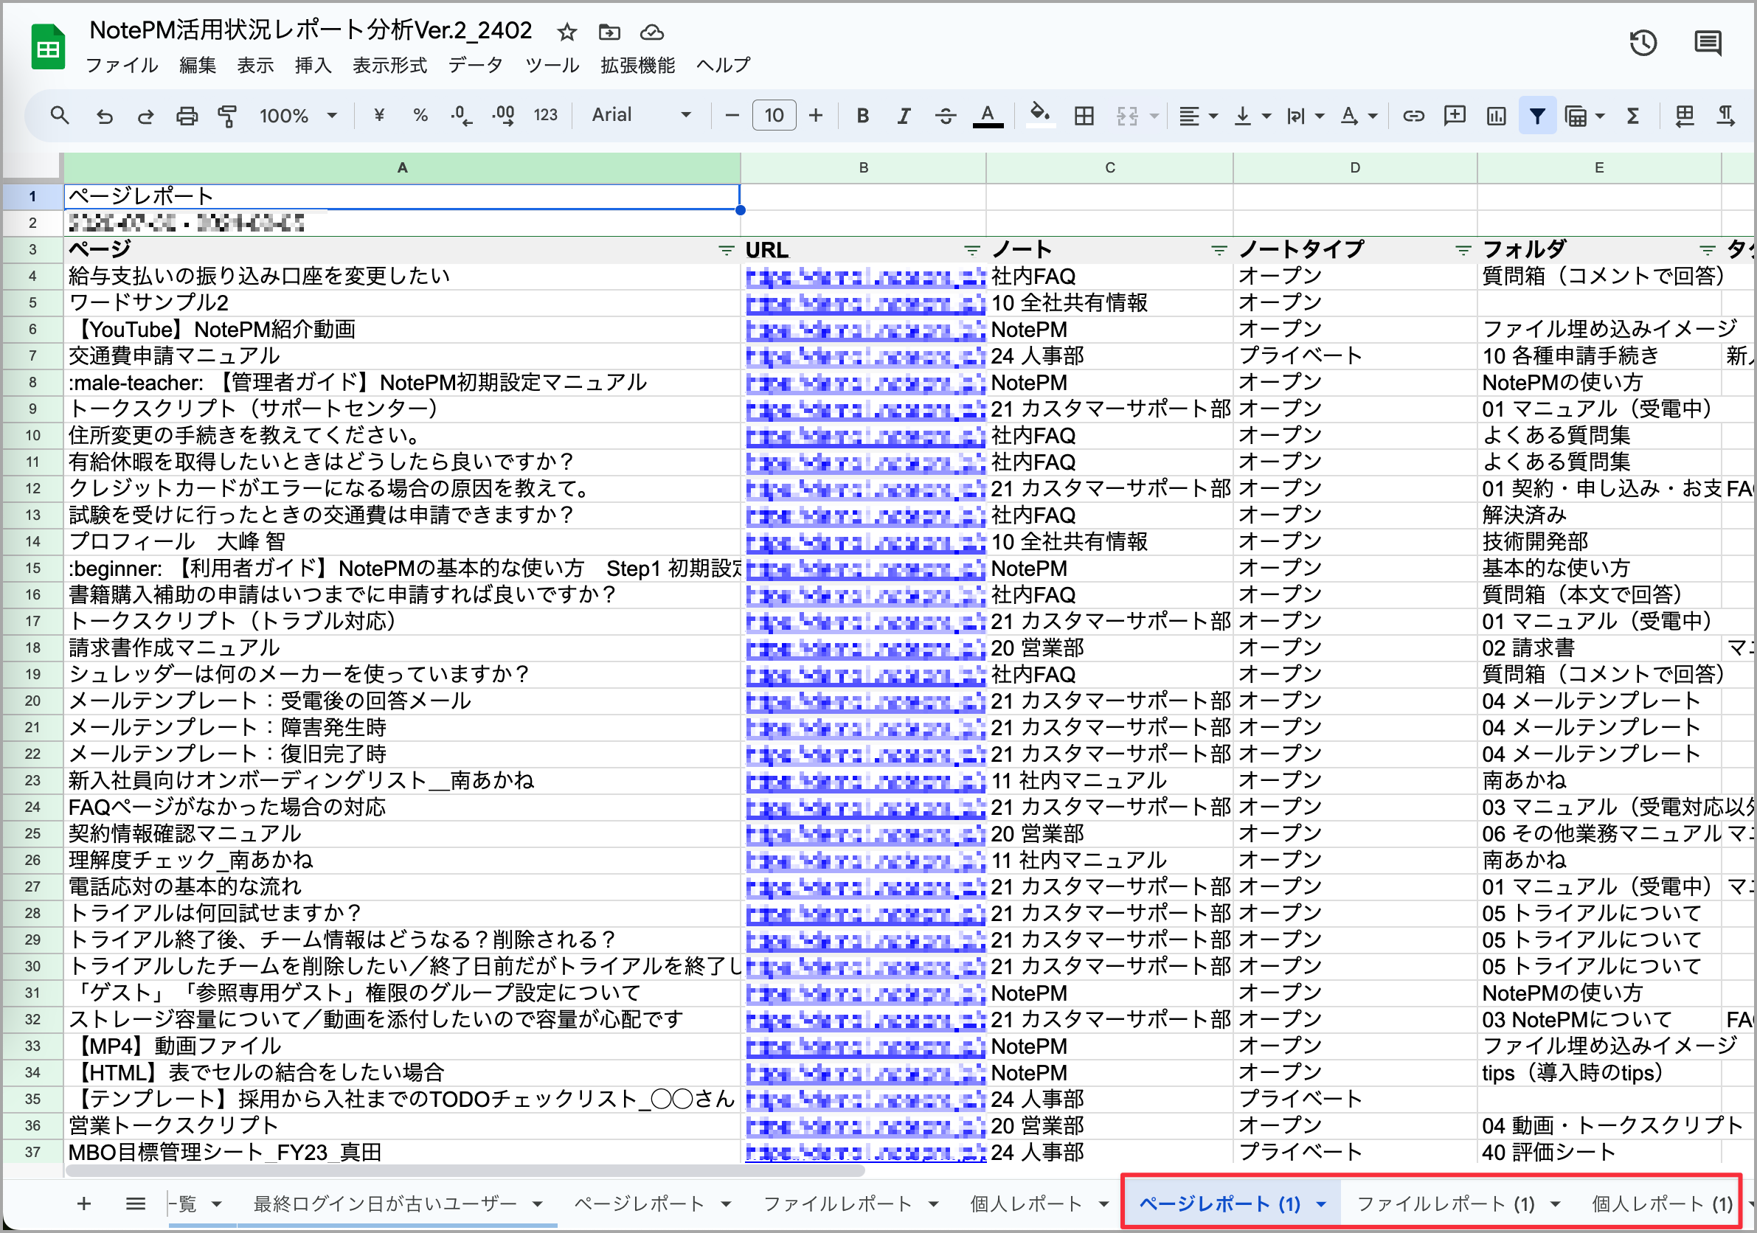Add a new sheet with plus
This screenshot has height=1233, width=1757.
(84, 1204)
